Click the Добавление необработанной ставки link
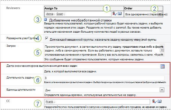The width and height of the screenshot is (171, 110). (x=80, y=20)
